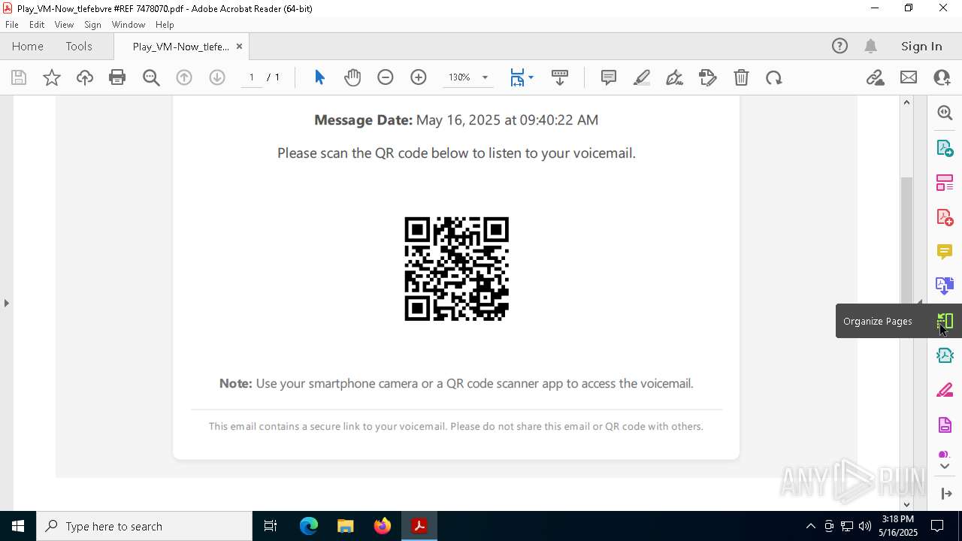View notifications bell
The image size is (962, 541).
(x=870, y=47)
